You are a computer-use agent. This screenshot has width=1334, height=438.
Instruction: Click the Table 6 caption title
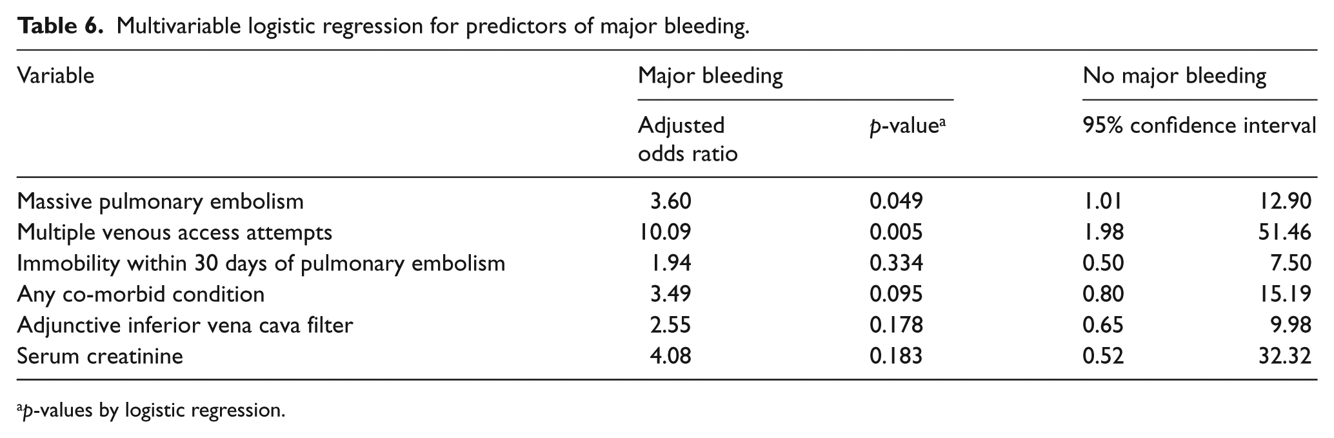383,26
